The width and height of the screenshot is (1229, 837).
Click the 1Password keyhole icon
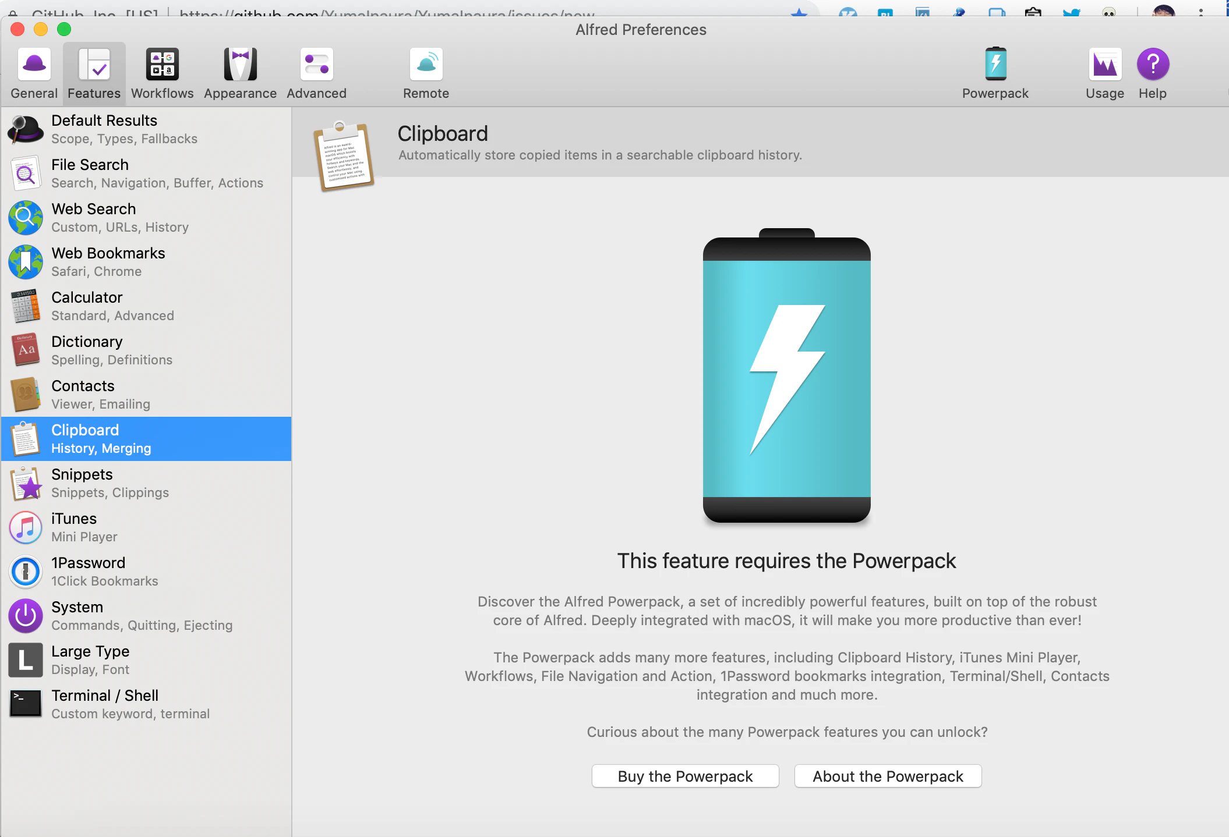26,572
